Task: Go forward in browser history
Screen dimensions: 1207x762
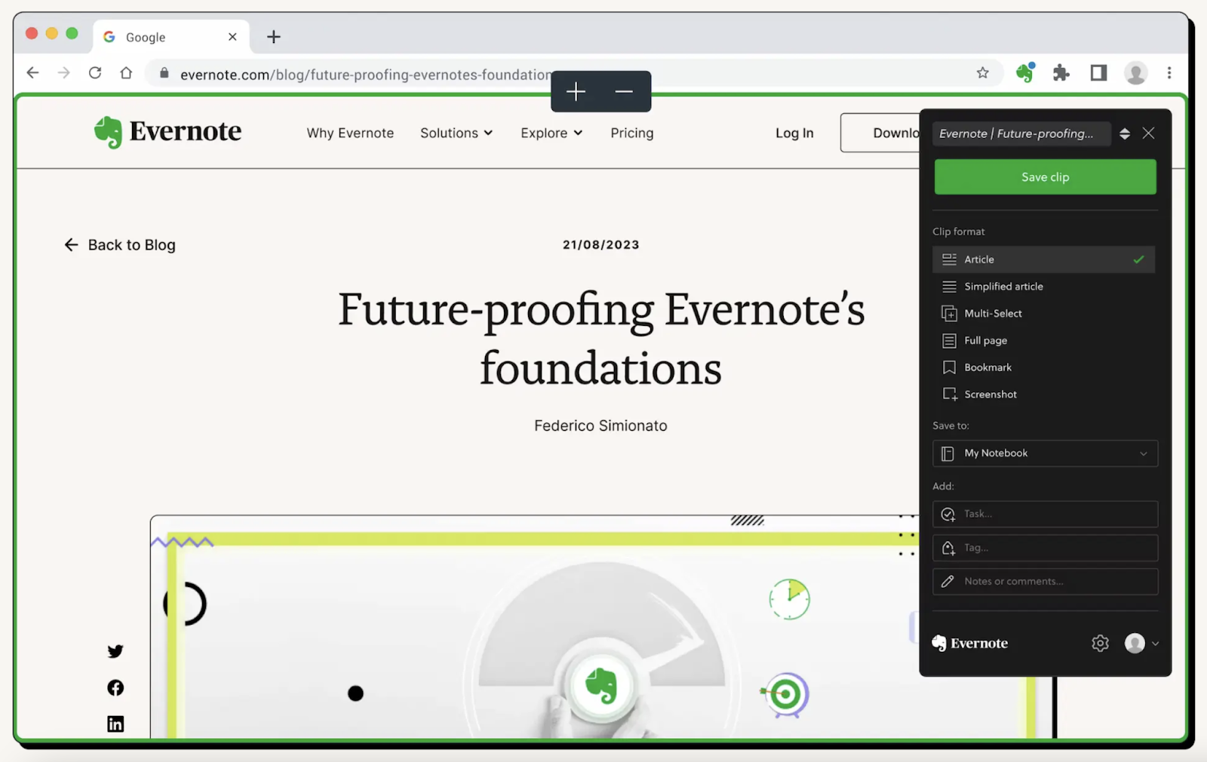Action: 63,73
